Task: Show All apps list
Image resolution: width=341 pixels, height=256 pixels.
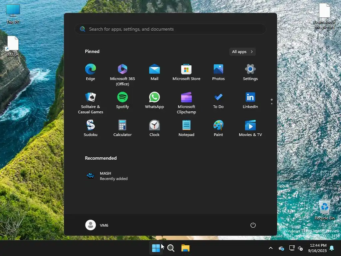Action: click(242, 52)
